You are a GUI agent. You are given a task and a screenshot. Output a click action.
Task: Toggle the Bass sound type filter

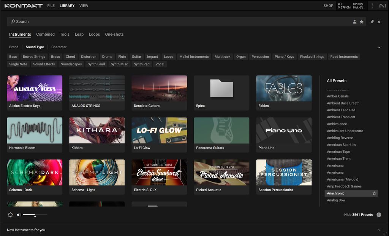[x=13, y=56]
